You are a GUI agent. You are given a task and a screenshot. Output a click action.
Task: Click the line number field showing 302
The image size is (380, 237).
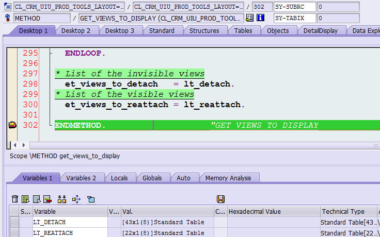click(x=262, y=7)
